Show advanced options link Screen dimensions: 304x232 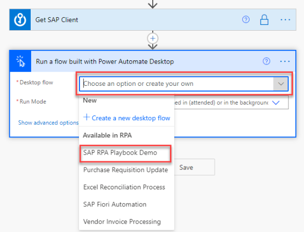(x=48, y=123)
